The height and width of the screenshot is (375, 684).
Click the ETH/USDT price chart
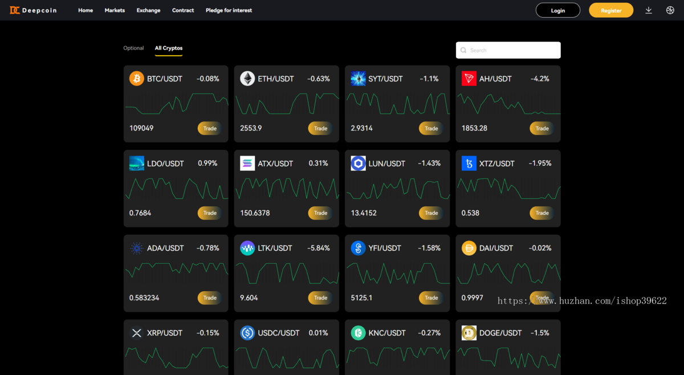(x=287, y=104)
